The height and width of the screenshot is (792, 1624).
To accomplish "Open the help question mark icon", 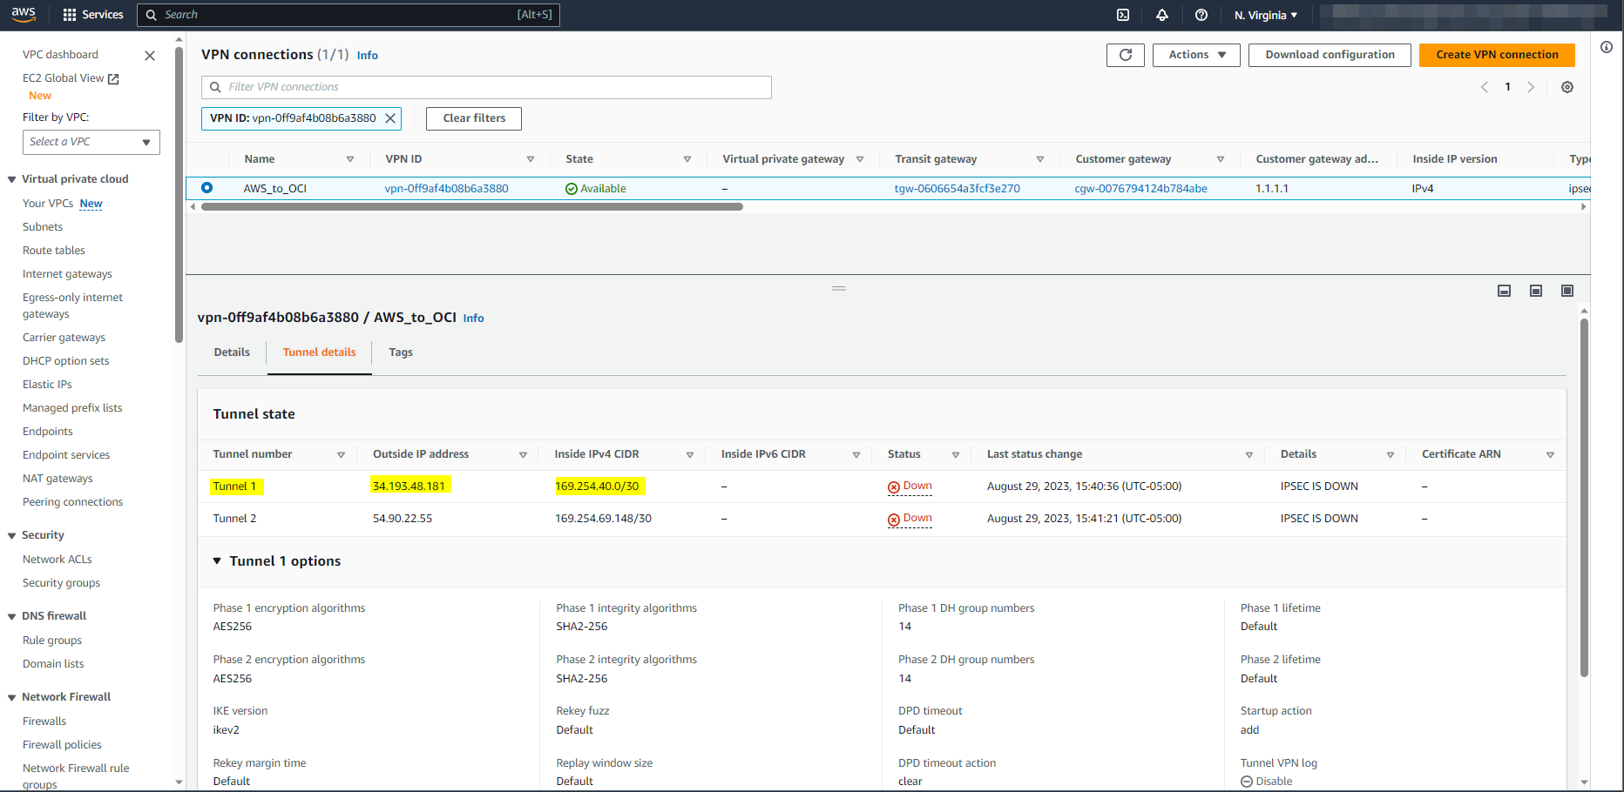I will pos(1201,15).
